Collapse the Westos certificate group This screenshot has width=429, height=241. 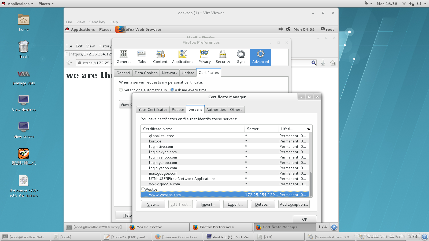point(143,189)
